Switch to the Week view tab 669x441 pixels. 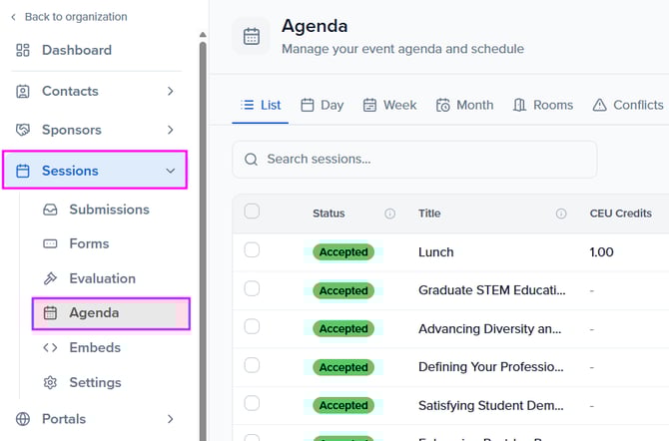(389, 105)
